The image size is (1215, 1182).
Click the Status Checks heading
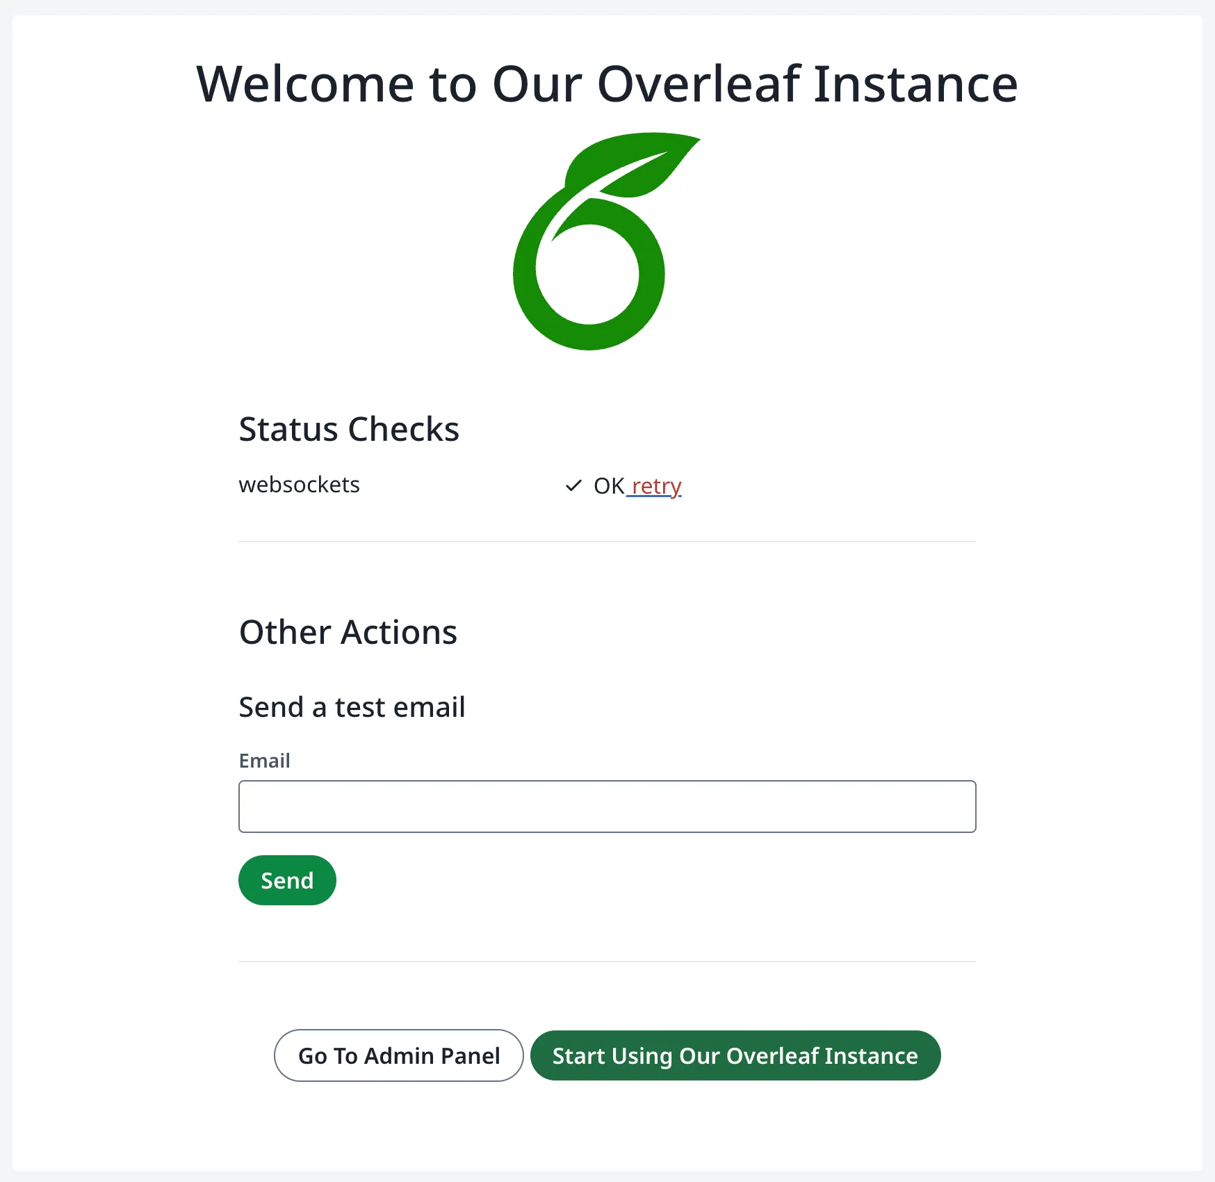(349, 429)
